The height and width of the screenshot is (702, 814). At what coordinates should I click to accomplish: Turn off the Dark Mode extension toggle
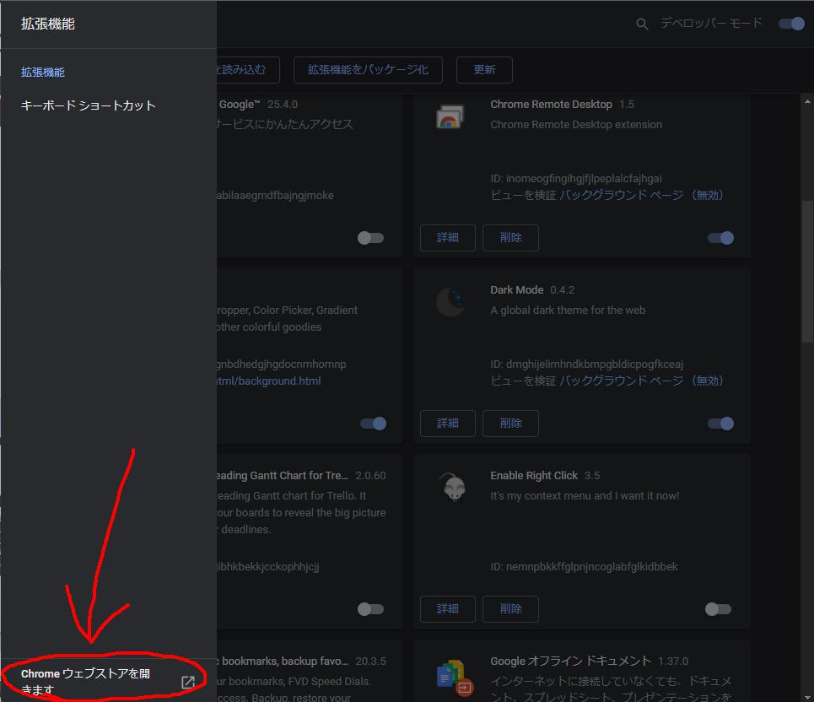[x=720, y=424]
